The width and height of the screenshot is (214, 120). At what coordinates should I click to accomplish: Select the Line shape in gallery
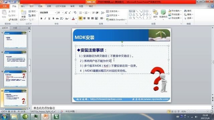click(x=137, y=11)
